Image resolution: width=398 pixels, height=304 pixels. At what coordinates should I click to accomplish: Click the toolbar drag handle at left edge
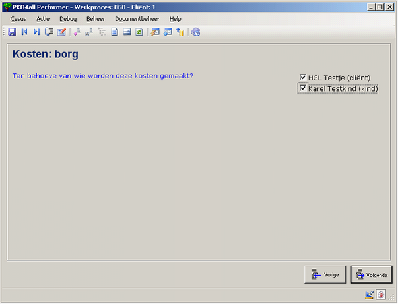(4, 32)
